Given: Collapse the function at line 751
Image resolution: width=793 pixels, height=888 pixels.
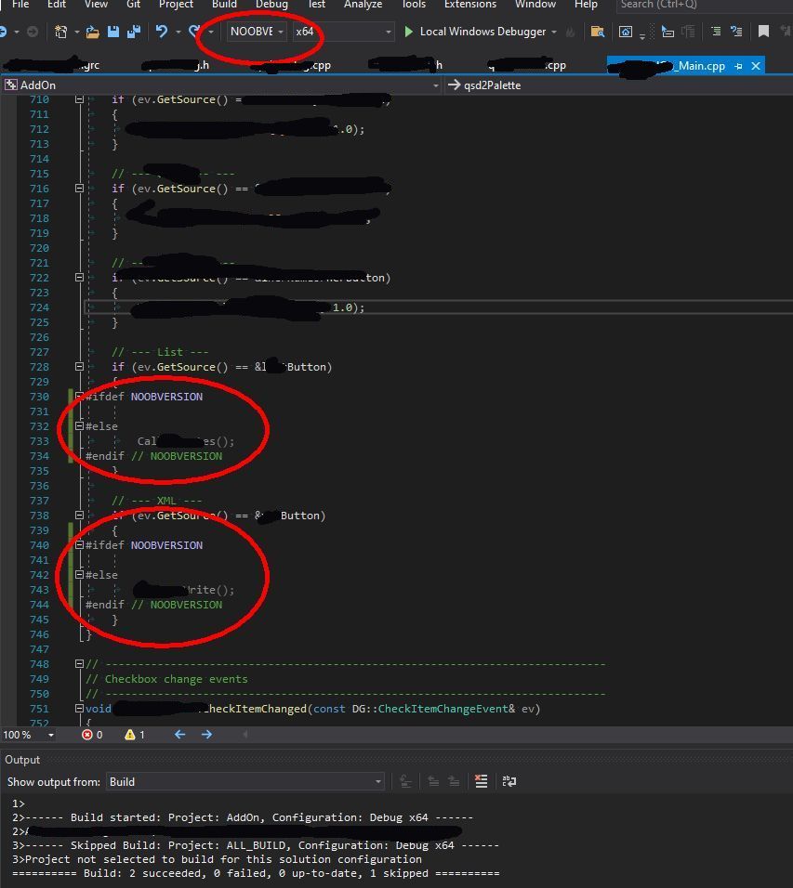Looking at the screenshot, I should pos(79,709).
